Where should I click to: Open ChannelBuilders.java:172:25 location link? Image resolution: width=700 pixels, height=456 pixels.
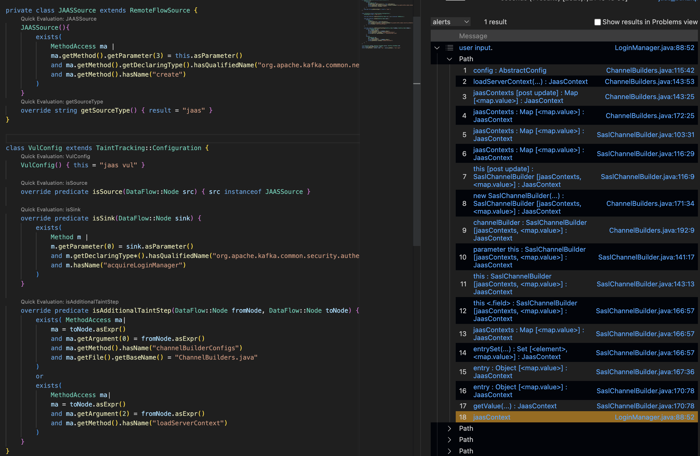pos(650,116)
